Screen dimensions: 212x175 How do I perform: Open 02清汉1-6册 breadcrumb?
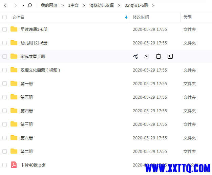coord(136,5)
